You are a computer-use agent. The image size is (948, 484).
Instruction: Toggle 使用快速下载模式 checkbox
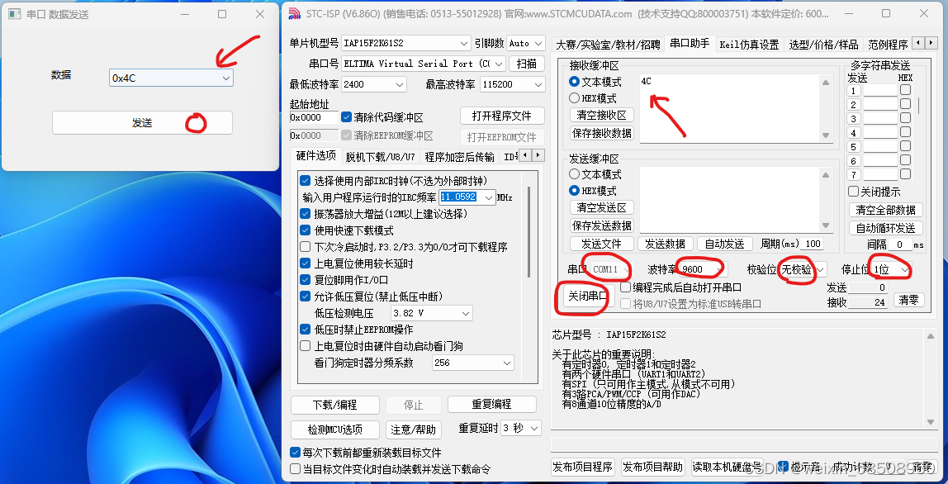coord(306,230)
